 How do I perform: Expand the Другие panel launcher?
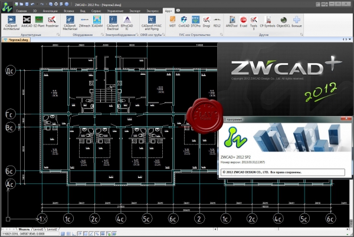301,35
